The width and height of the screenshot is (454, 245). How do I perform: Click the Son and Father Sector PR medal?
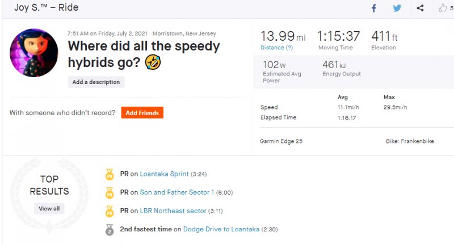[110, 192]
